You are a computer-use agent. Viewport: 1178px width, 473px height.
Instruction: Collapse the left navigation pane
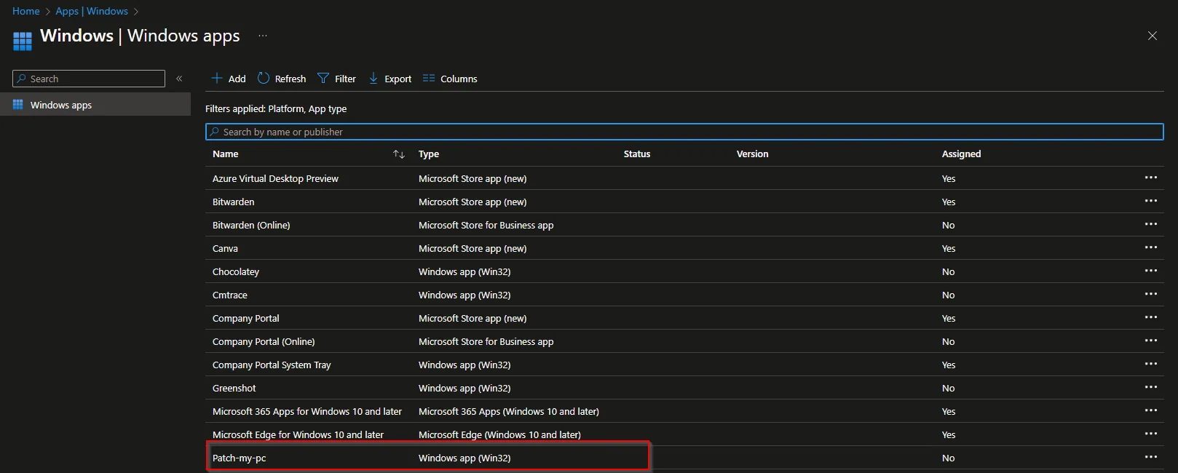click(179, 79)
